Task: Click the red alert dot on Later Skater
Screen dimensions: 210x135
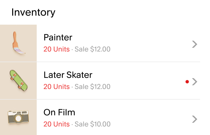Action: click(187, 82)
